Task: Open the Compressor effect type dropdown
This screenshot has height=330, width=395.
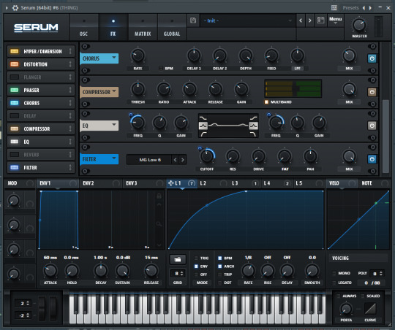Action: point(99,92)
